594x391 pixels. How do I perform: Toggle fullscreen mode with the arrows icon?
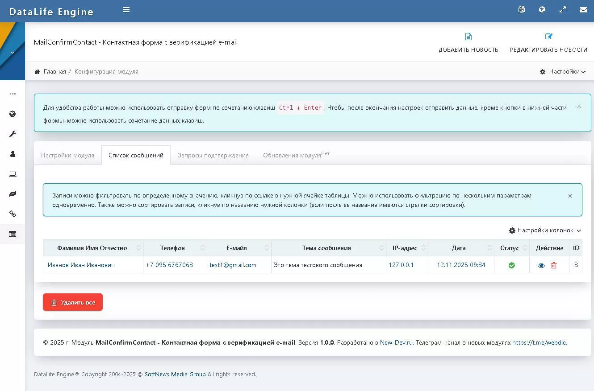click(x=563, y=10)
